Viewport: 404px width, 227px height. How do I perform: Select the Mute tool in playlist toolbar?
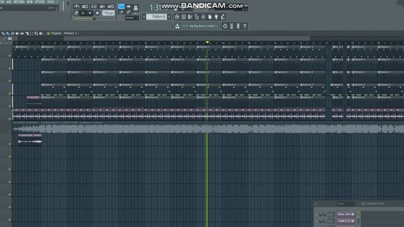(x=17, y=33)
